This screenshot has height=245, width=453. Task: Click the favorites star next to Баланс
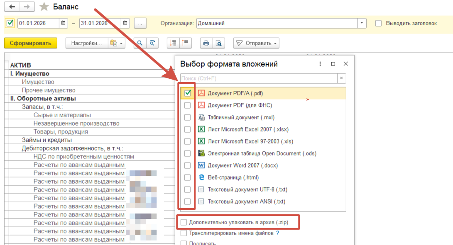pos(43,7)
